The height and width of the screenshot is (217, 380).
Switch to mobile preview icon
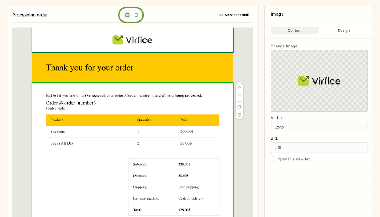point(136,15)
